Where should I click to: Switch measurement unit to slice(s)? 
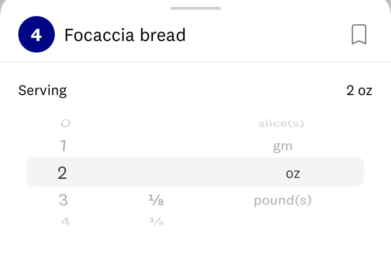click(x=281, y=123)
